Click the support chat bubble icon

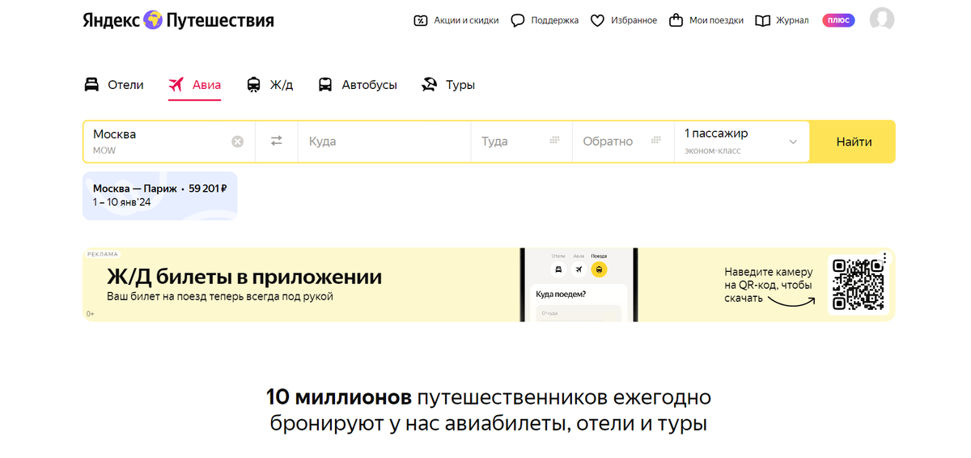coord(518,20)
